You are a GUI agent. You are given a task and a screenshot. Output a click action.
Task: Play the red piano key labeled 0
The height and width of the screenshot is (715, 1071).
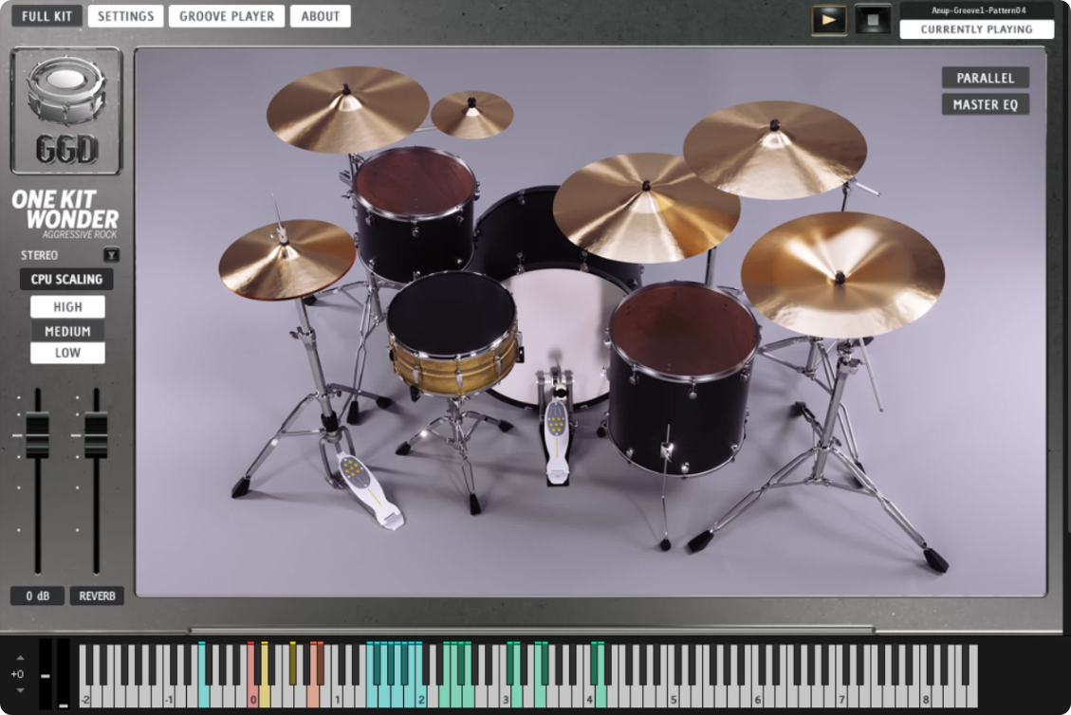(252, 693)
